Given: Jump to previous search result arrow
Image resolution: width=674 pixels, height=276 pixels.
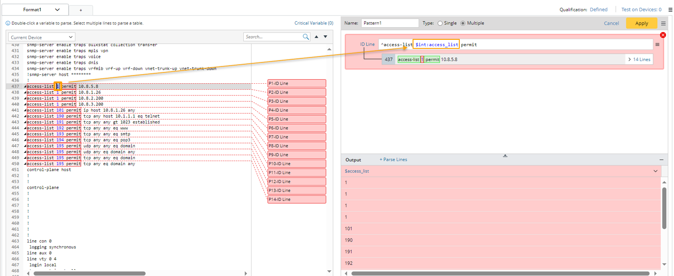Looking at the screenshot, I should 316,37.
